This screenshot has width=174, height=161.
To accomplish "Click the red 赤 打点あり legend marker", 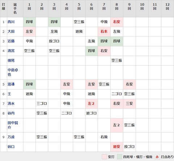I will [x=157, y=157].
